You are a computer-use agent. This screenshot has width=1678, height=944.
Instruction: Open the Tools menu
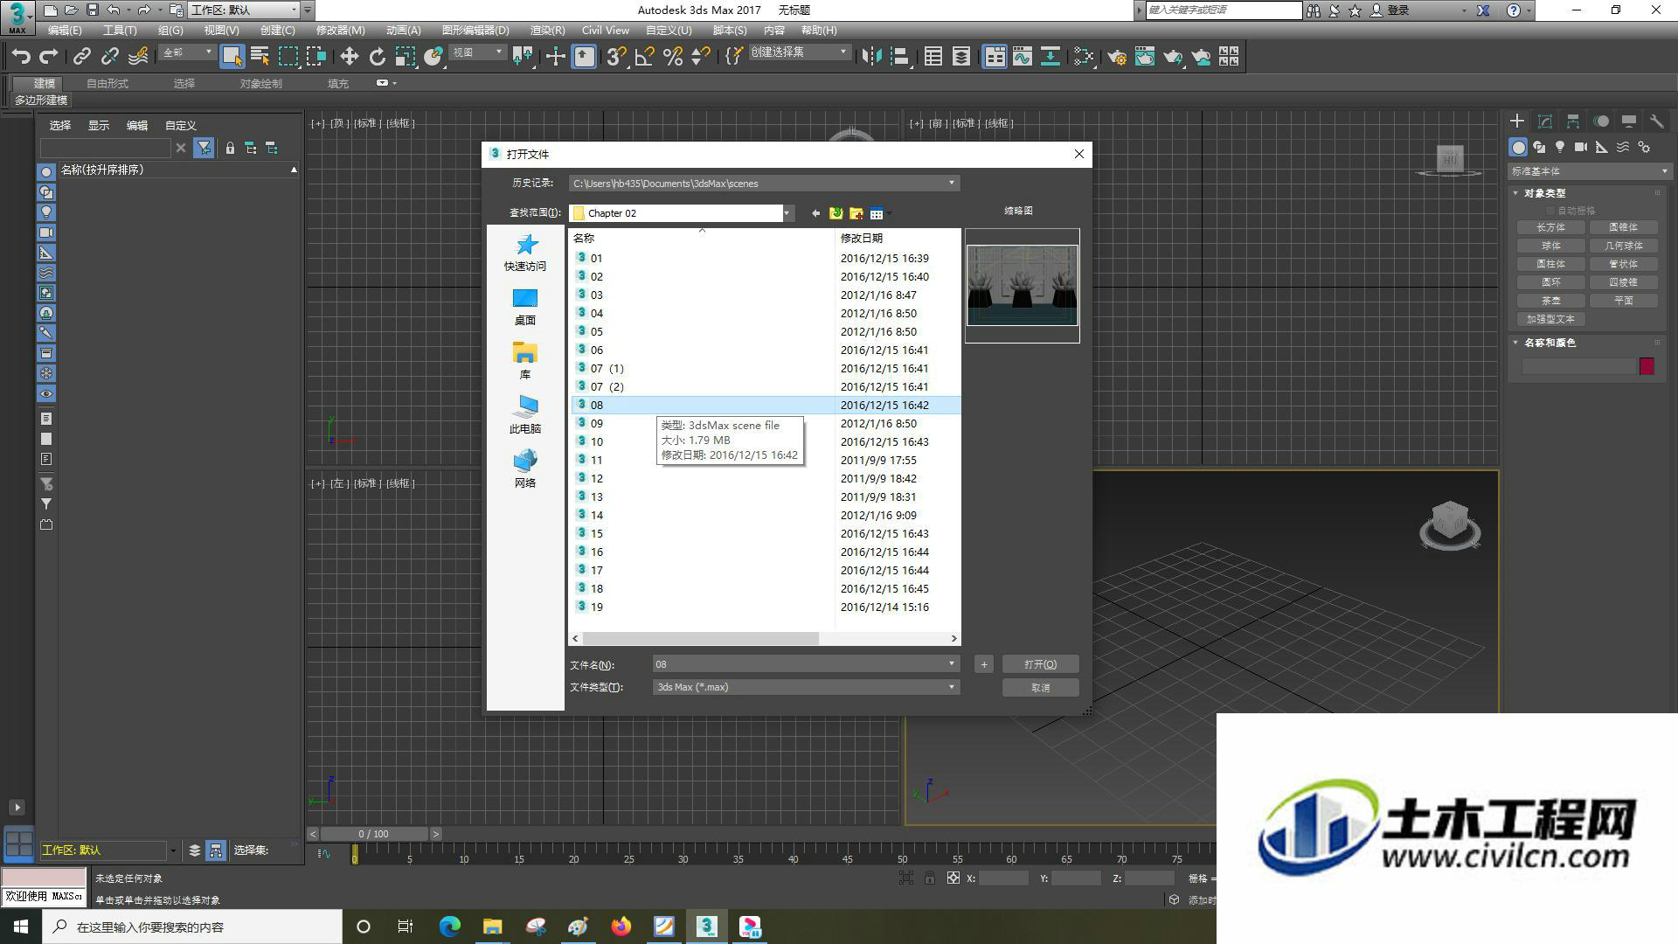120,30
